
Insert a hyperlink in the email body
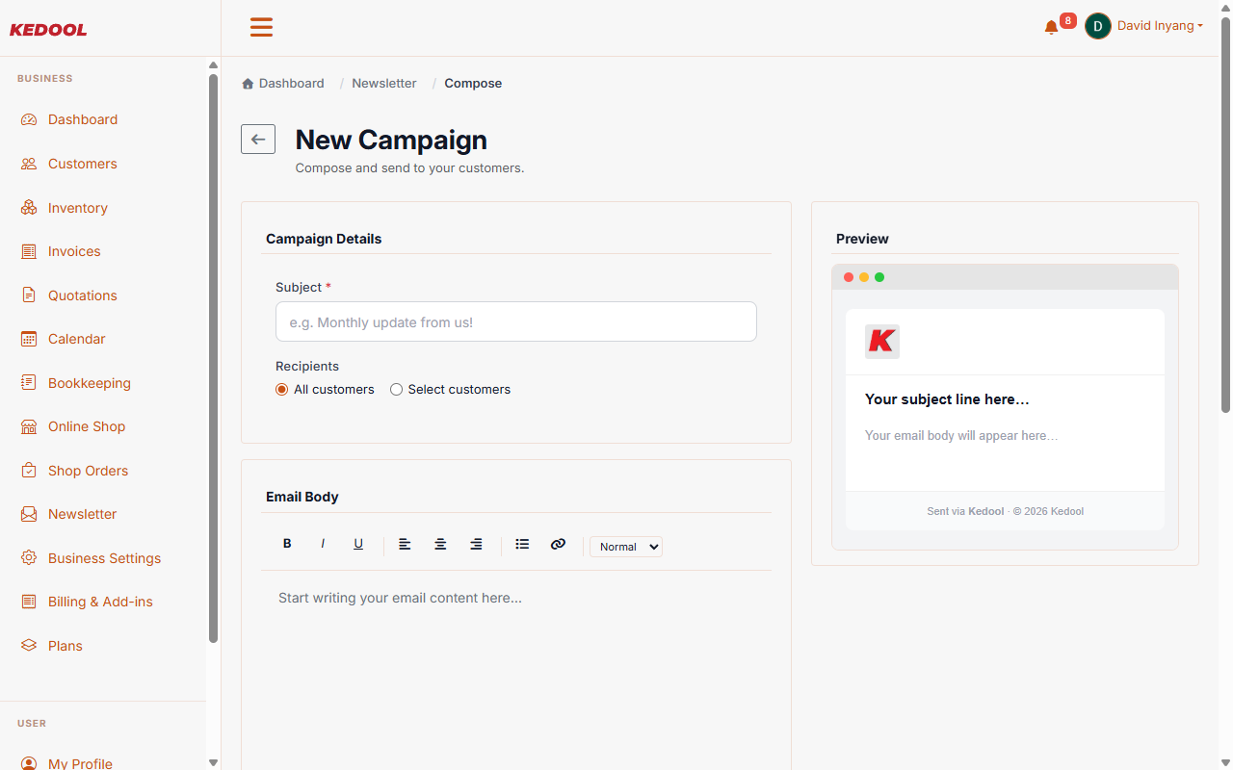click(558, 544)
